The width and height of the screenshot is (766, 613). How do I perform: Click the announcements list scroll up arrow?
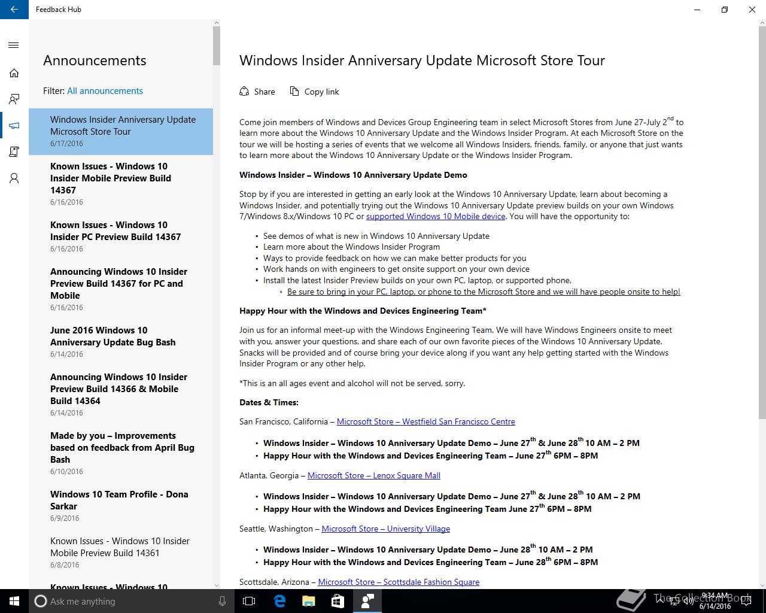[217, 23]
